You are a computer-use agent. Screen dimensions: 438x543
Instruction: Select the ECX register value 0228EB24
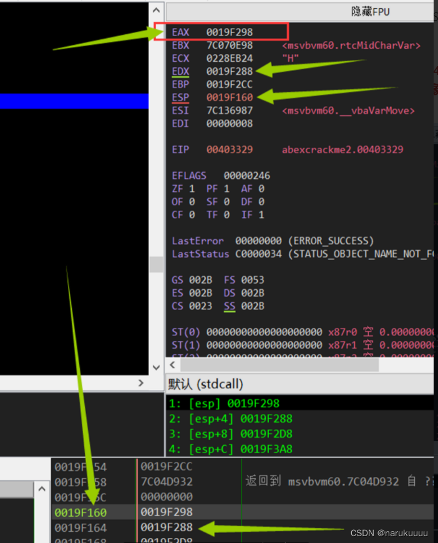click(230, 58)
